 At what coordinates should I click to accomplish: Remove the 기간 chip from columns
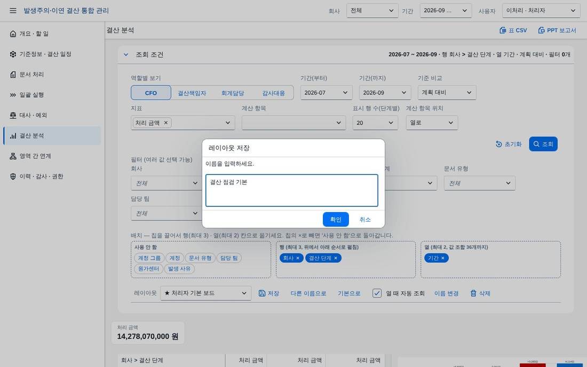pos(442,258)
